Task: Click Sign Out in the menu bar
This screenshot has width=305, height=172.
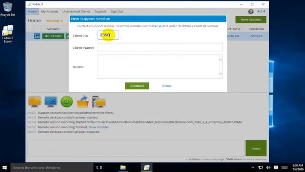Action: coord(117,11)
